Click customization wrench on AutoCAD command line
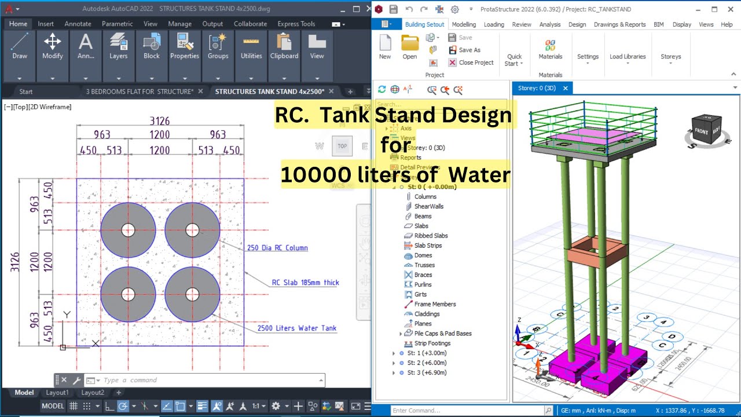The height and width of the screenshot is (417, 741). [76, 381]
